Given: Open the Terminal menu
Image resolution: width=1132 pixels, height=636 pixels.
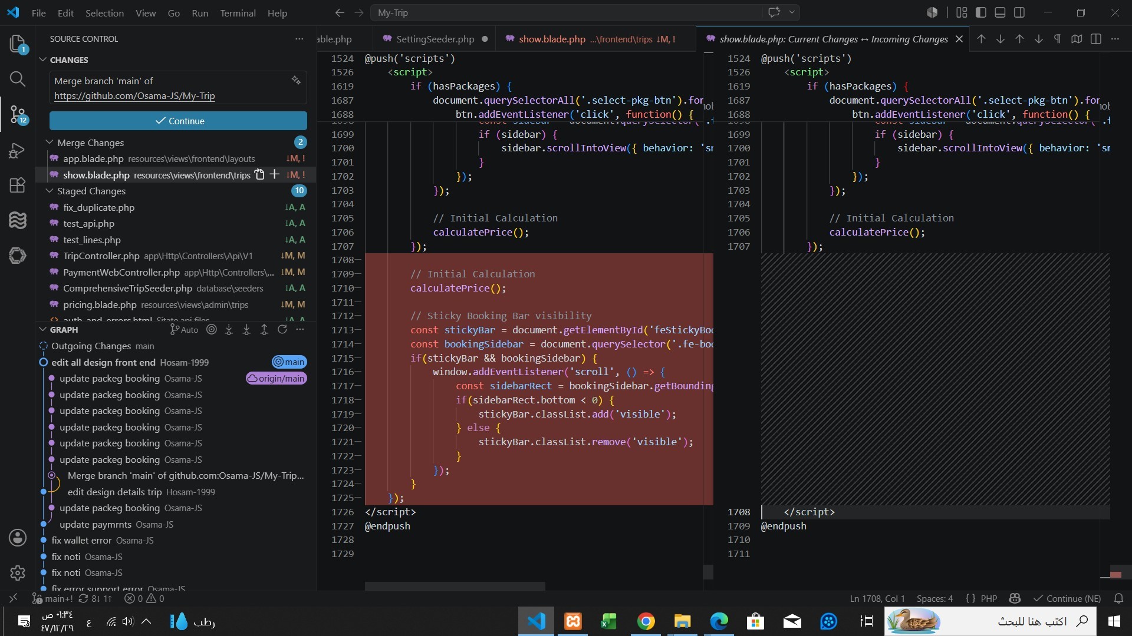Looking at the screenshot, I should point(238,13).
